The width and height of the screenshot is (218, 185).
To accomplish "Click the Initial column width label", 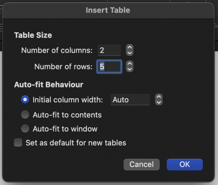I will click(x=68, y=100).
